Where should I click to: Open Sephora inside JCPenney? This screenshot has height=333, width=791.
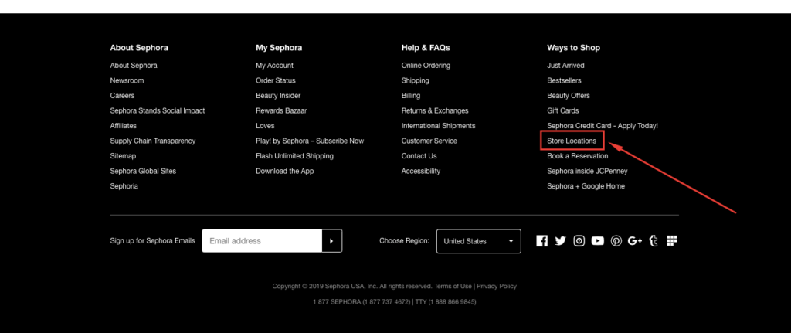tap(588, 172)
